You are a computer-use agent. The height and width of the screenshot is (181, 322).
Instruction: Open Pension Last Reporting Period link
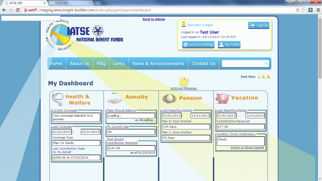pyautogui.click(x=177, y=110)
